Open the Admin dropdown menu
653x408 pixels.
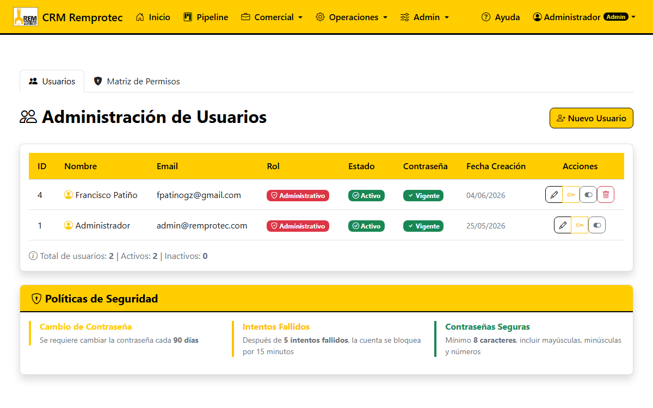(x=424, y=17)
